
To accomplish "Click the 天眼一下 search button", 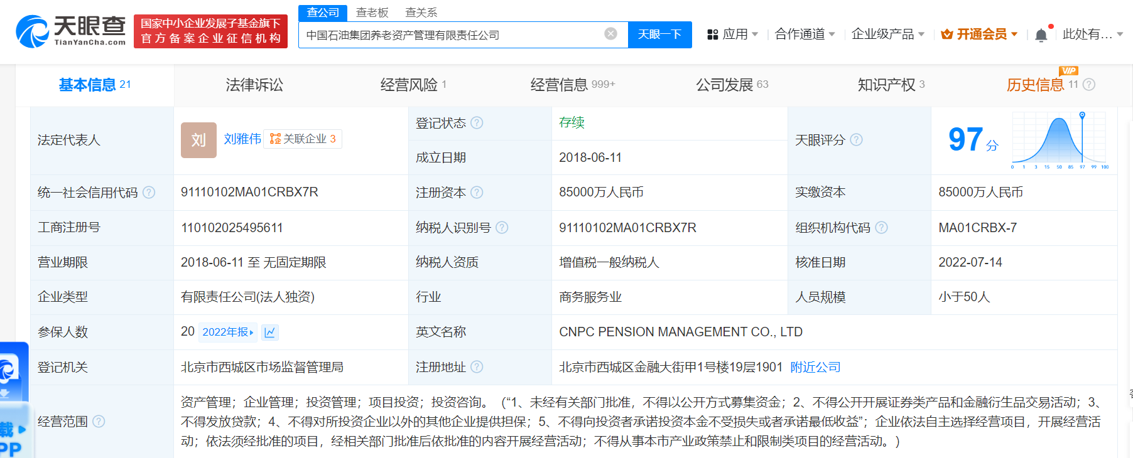I will (x=659, y=35).
